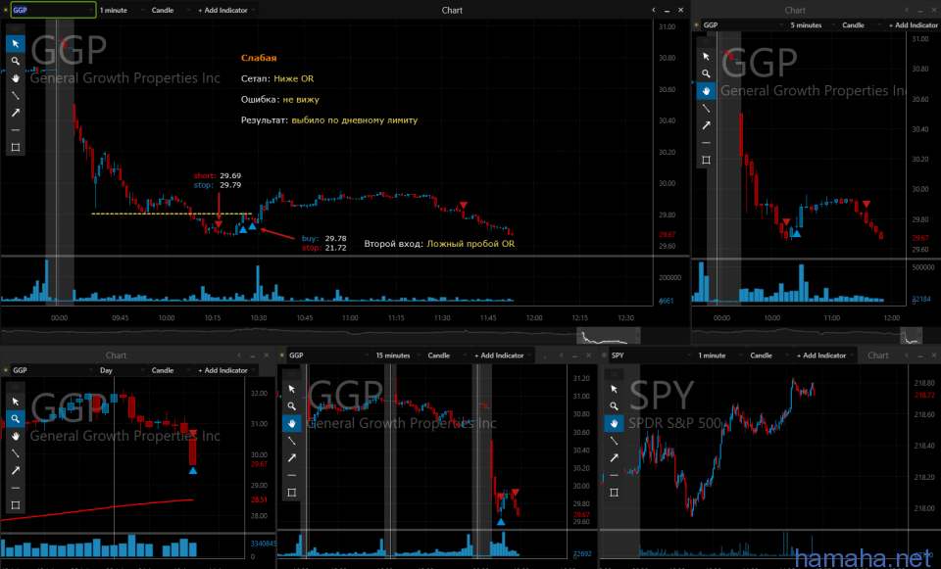941x569 pixels.
Task: Open the Candle type dropdown on the GGP Day chart
Action: pos(171,370)
